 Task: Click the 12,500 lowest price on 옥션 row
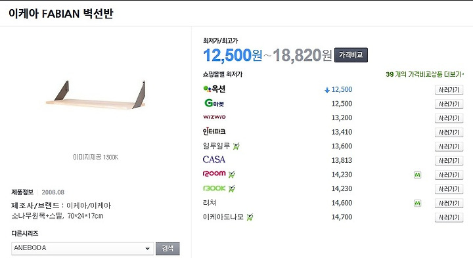pyautogui.click(x=342, y=89)
